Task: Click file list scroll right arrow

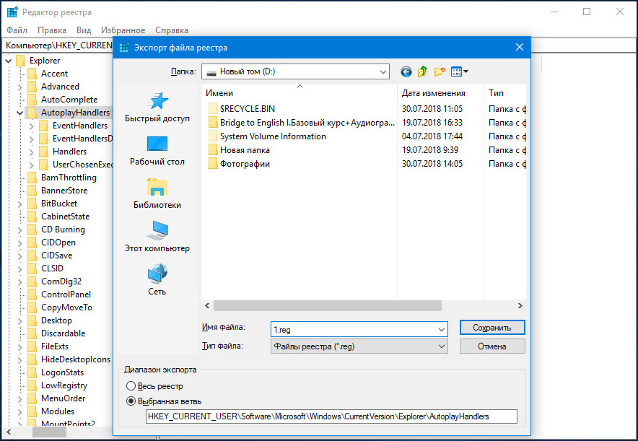Action: click(x=520, y=305)
